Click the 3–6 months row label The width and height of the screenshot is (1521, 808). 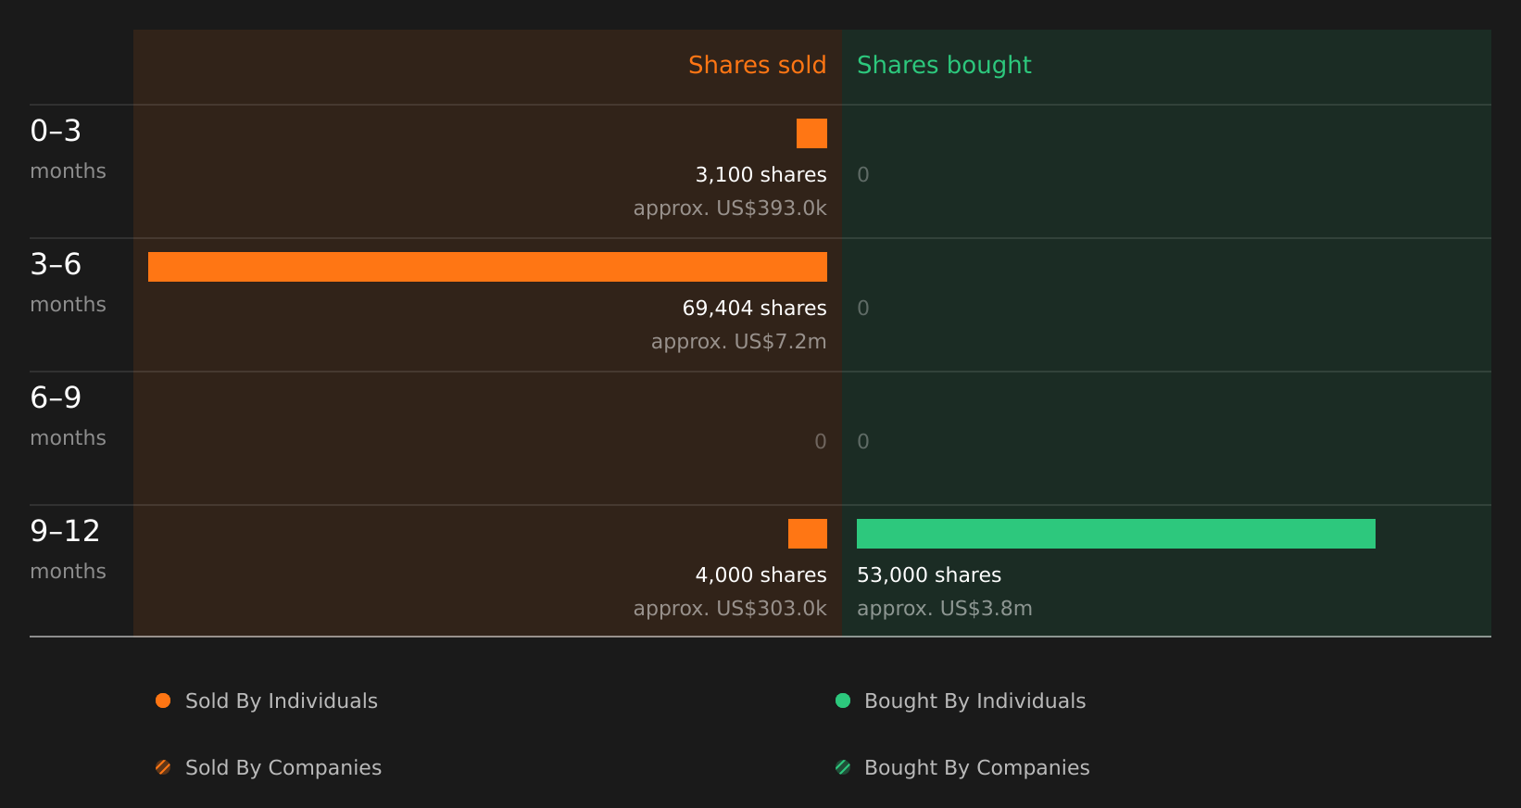pyautogui.click(x=68, y=283)
